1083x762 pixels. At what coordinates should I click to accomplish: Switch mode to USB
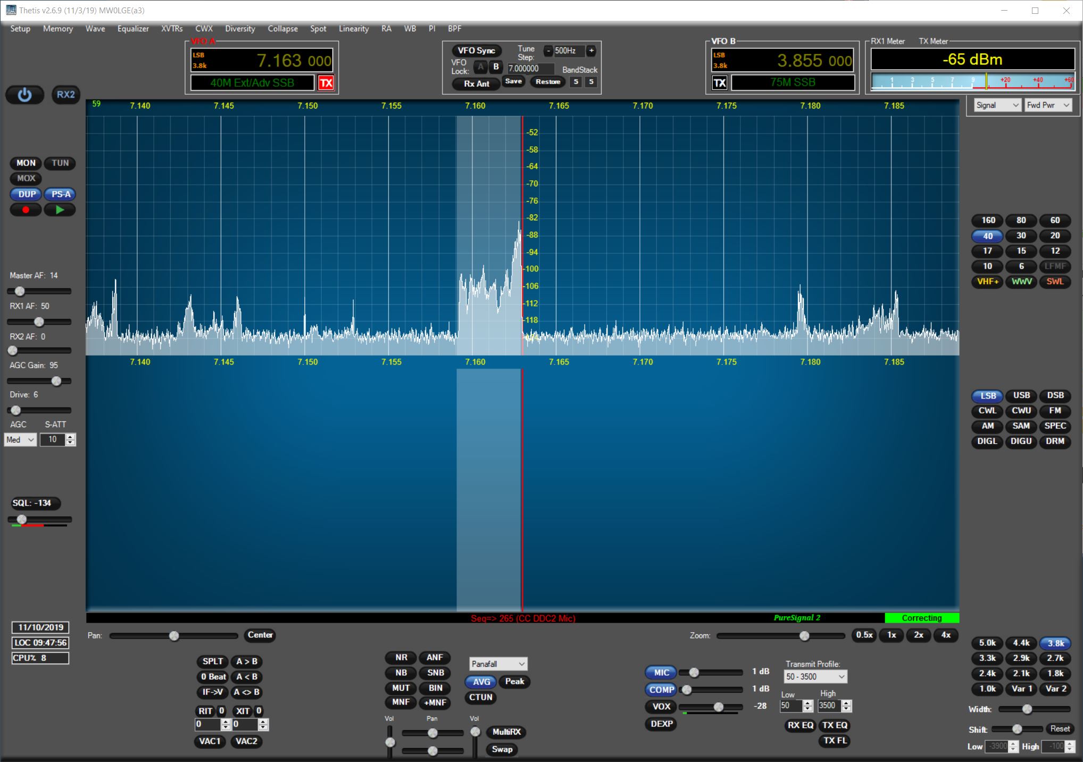pyautogui.click(x=1021, y=395)
